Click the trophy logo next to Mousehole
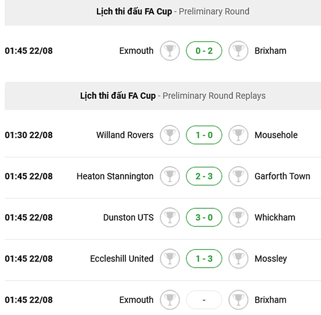 [239, 135]
